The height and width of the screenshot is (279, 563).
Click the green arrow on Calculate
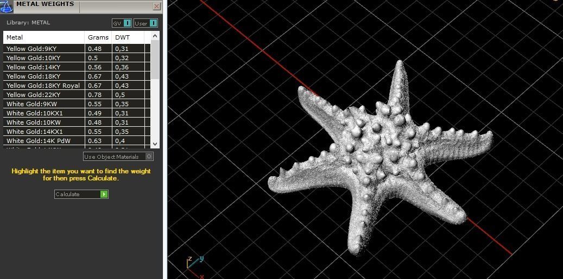click(x=104, y=194)
